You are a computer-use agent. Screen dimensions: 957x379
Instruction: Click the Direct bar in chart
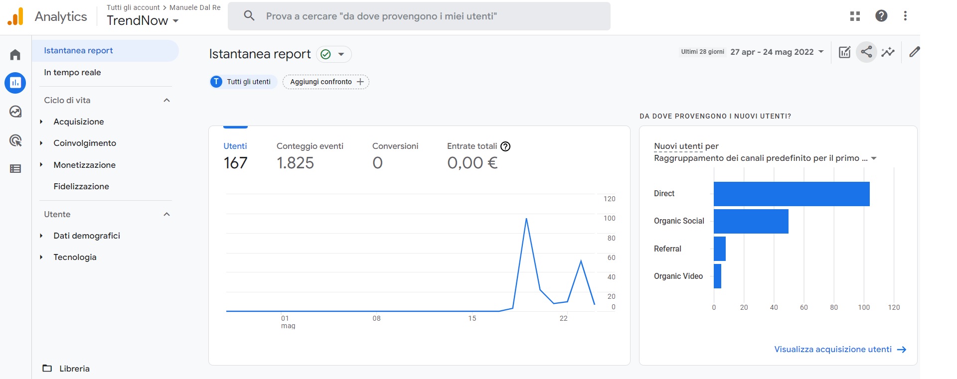(x=791, y=194)
